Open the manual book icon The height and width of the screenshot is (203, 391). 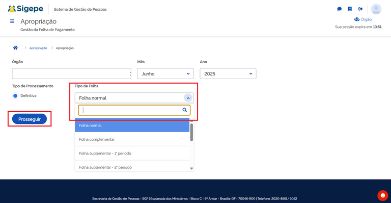(x=350, y=9)
